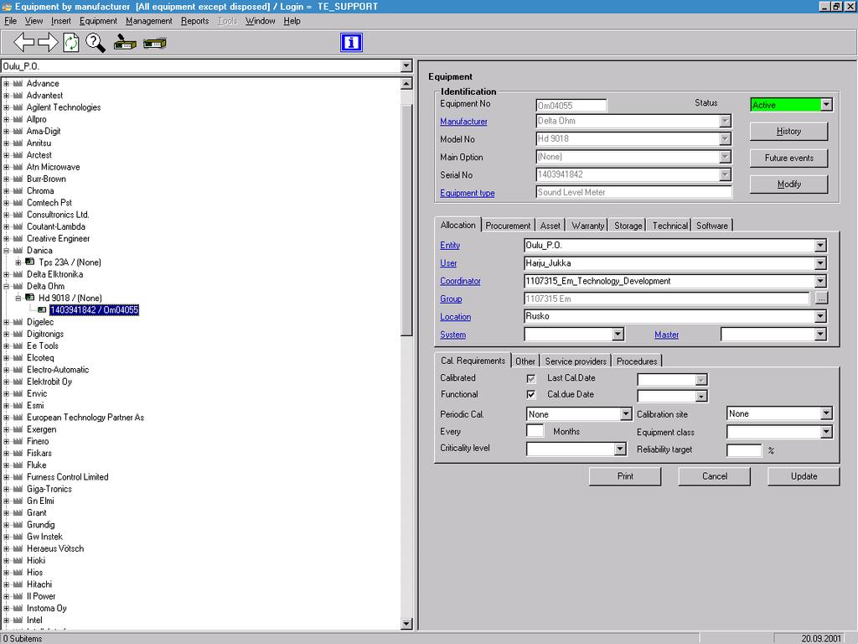858x644 pixels.
Task: Open the Oulu_P.O. dropdown above the tree
Action: [406, 66]
